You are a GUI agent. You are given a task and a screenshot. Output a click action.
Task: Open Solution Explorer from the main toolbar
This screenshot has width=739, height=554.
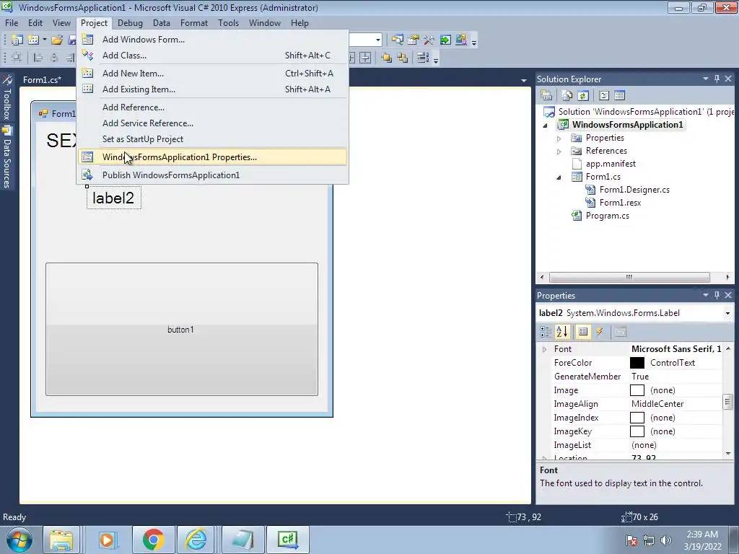tap(398, 40)
